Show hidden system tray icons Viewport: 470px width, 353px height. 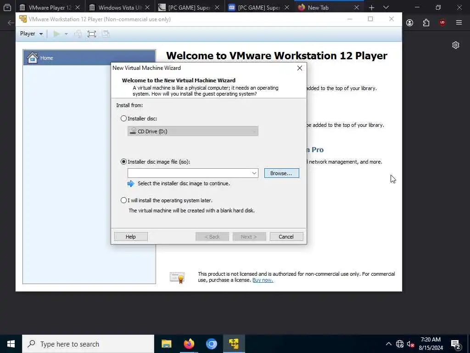388,344
